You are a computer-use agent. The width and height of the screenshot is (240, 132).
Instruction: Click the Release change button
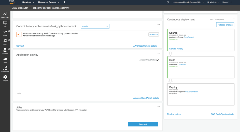pos(225,25)
